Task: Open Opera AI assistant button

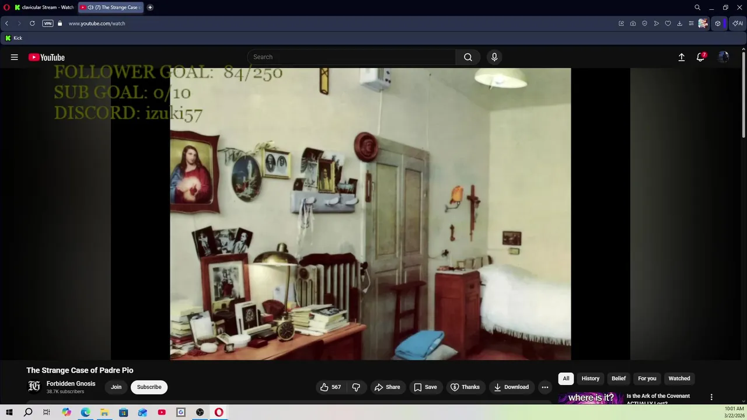Action: [x=738, y=23]
